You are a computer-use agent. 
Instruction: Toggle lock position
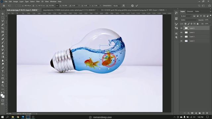[191, 24]
